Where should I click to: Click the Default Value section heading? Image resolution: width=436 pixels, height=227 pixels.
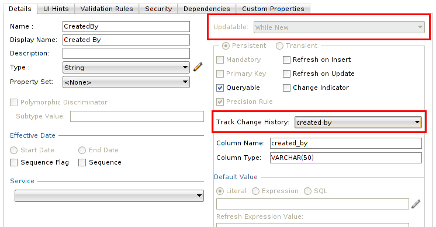236,177
